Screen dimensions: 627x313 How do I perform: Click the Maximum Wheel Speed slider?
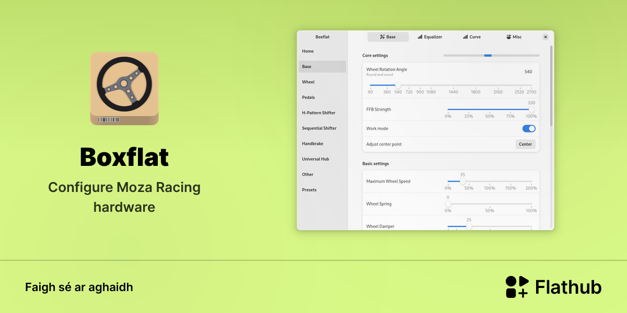[490, 182]
